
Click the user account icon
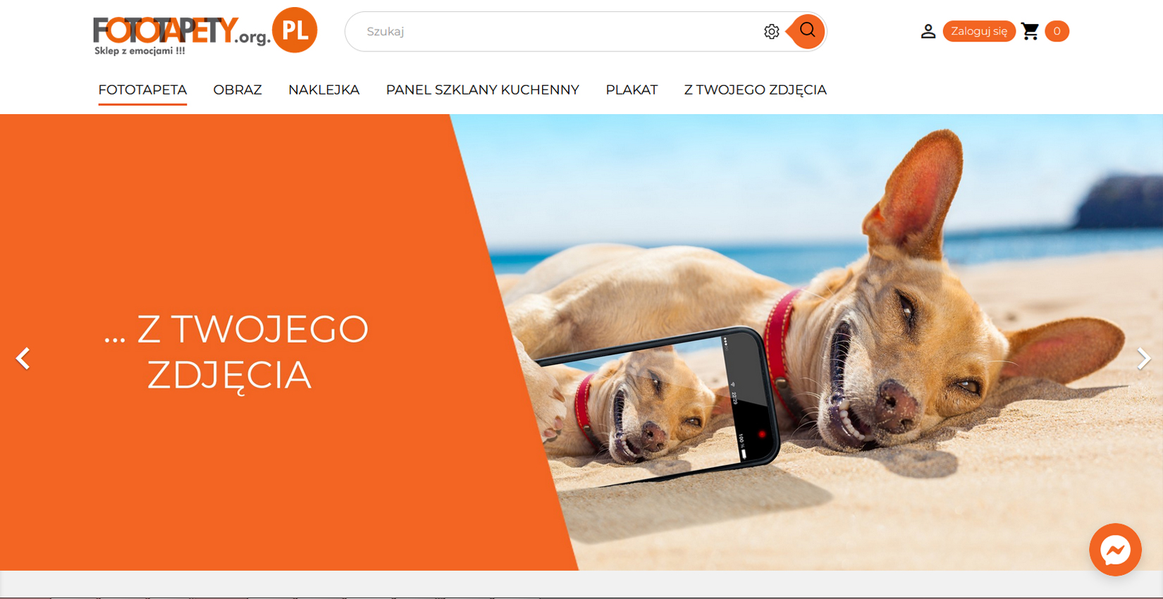(x=928, y=31)
